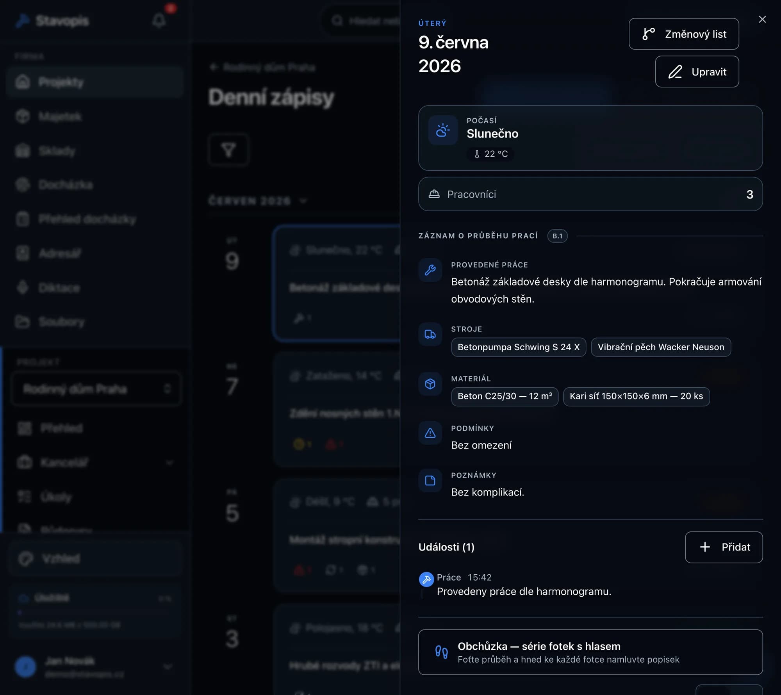Viewport: 781px width, 695px height.
Task: Open Soubory in the sidebar
Action: (x=95, y=322)
